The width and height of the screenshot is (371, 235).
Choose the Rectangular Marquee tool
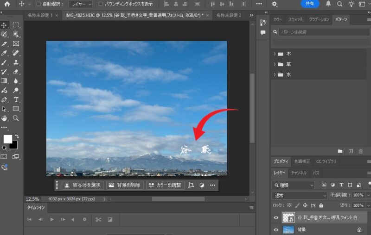(x=16, y=25)
